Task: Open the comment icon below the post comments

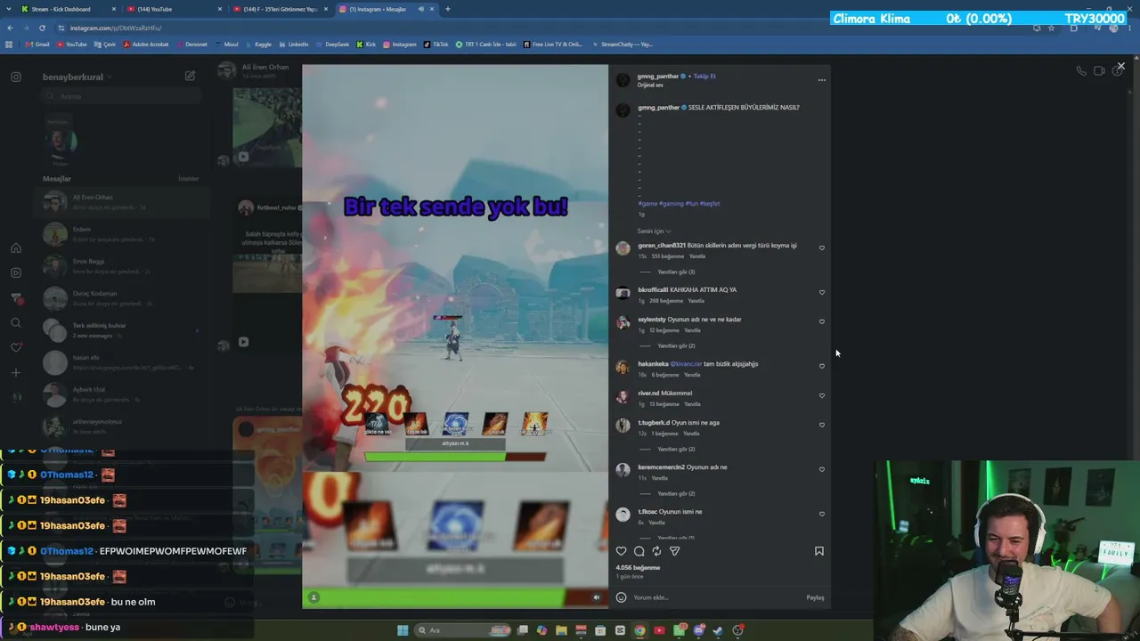Action: (x=639, y=551)
